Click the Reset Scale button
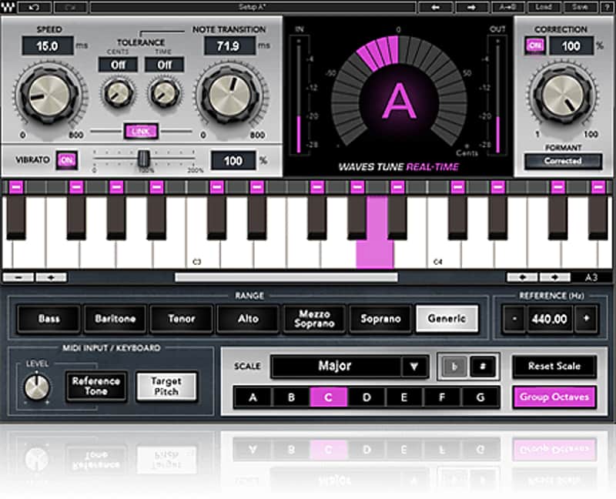This screenshot has height=499, width=616. point(554,367)
